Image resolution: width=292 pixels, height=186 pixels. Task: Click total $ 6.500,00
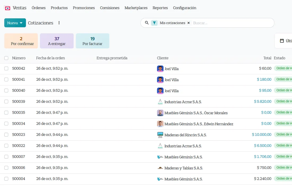point(263,145)
